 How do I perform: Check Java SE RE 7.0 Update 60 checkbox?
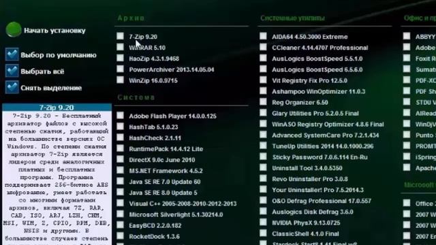click(120, 181)
